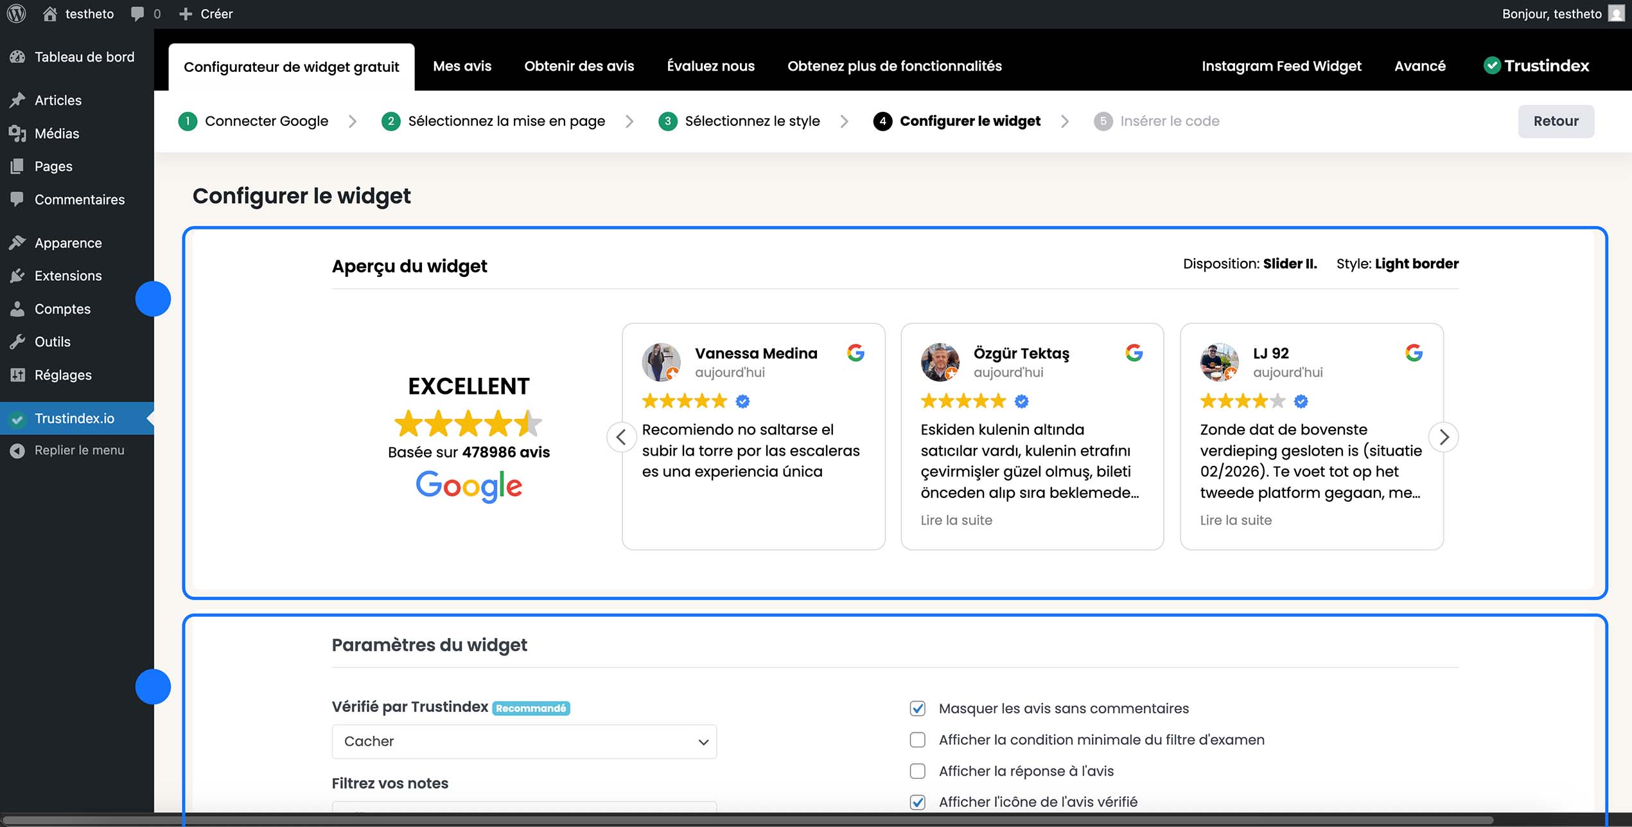Click the Google logo on Vanessa Medina's review

point(856,353)
